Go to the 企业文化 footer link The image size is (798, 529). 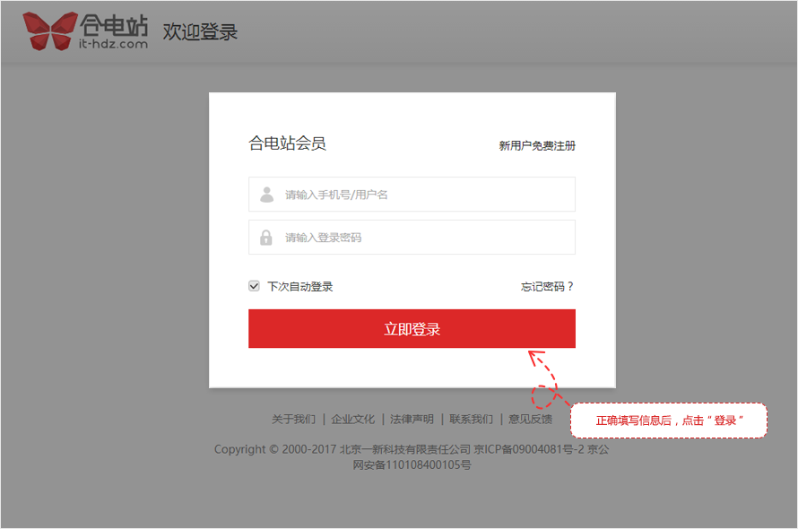(352, 419)
